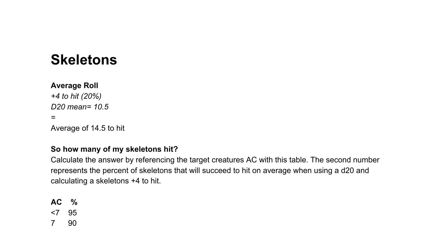The height and width of the screenshot is (226, 432).
Task: Click the Skeletons heading
Action: tap(84, 60)
